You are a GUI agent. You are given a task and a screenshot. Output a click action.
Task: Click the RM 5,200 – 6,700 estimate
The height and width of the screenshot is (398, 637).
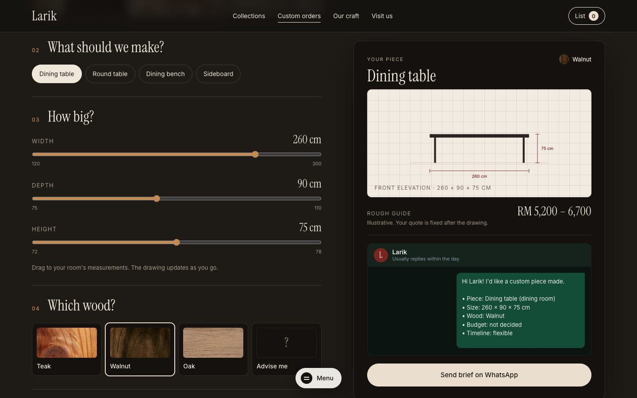pyautogui.click(x=554, y=211)
